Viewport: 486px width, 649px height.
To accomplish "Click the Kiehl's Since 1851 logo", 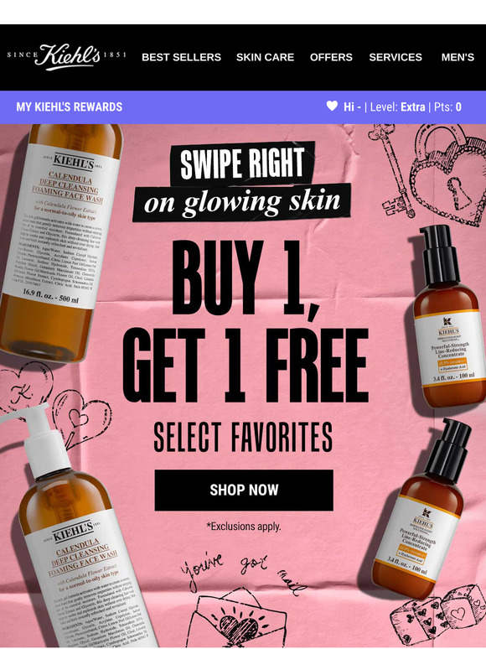I will [66, 57].
